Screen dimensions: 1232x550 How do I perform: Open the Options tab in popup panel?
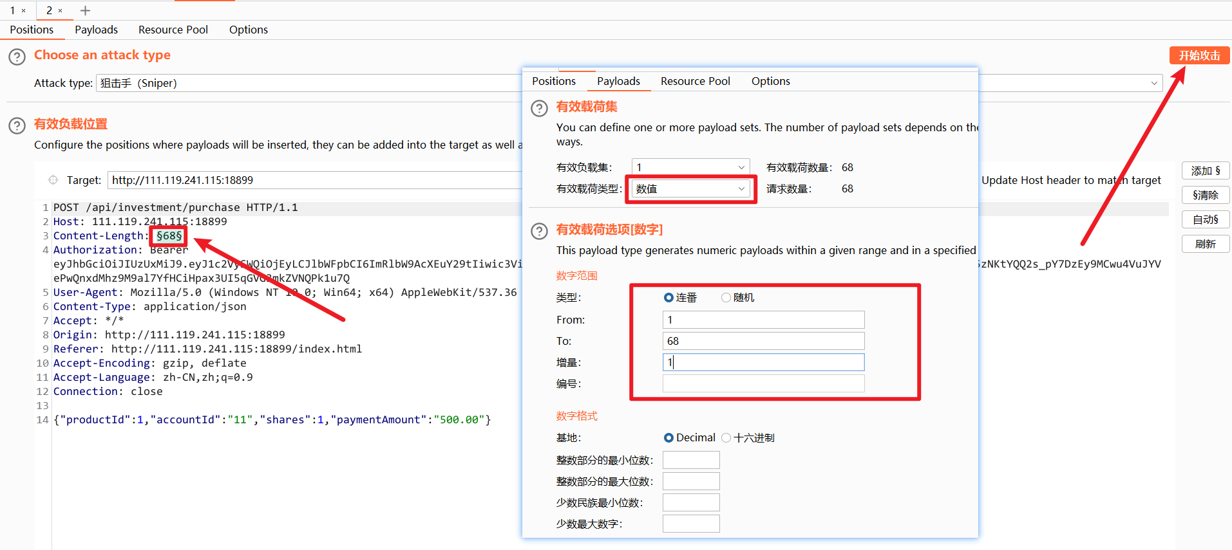point(770,81)
